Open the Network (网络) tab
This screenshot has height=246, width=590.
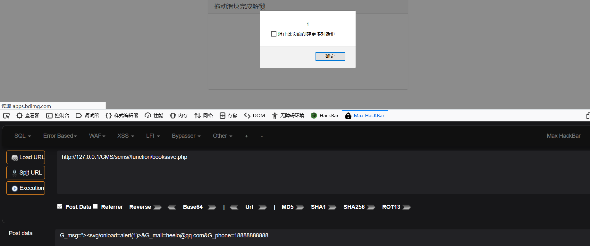point(204,116)
